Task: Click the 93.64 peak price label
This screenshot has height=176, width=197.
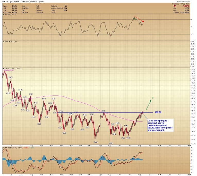Action: pyautogui.click(x=44, y=99)
